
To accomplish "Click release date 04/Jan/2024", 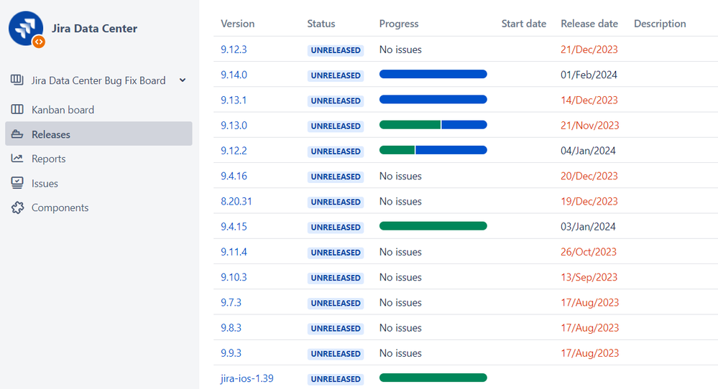I will pyautogui.click(x=588, y=151).
